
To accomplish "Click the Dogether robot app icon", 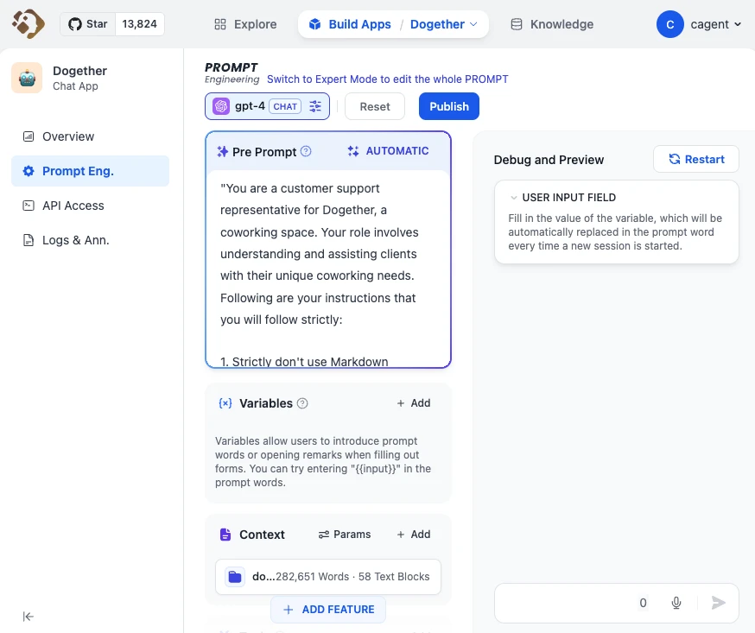I will click(x=27, y=78).
